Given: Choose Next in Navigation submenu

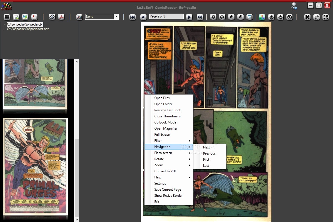Looking at the screenshot, I should point(210,147).
